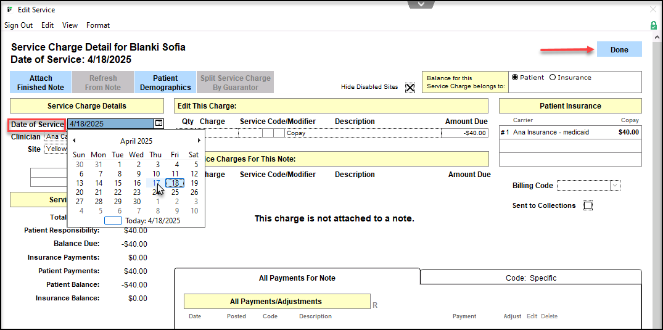Select the Insurance radio button
663x330 pixels.
pos(553,78)
